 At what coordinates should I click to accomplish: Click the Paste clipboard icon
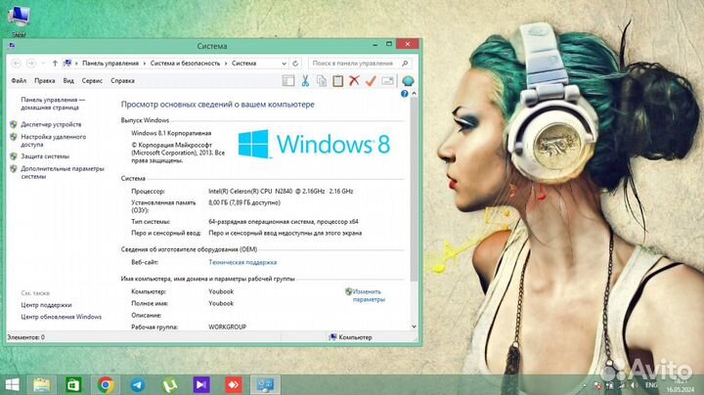(x=338, y=81)
